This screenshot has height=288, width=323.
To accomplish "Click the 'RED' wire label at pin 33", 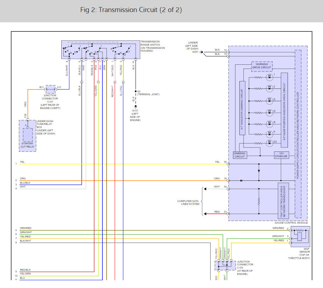I will click(x=217, y=212).
